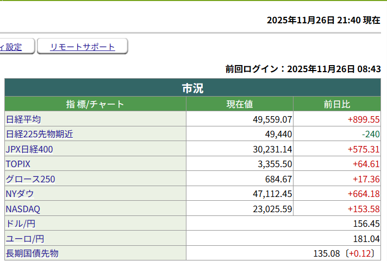Select the 日経225先物期近 link

click(x=39, y=134)
